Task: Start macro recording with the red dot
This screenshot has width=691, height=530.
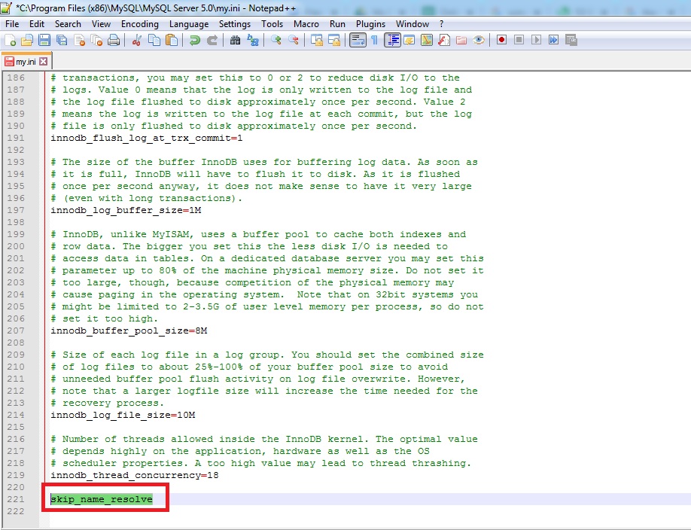Action: tap(501, 40)
